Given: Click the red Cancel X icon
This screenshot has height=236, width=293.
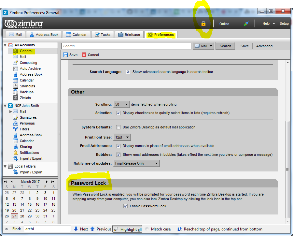Looking at the screenshot, I should [x=84, y=55].
